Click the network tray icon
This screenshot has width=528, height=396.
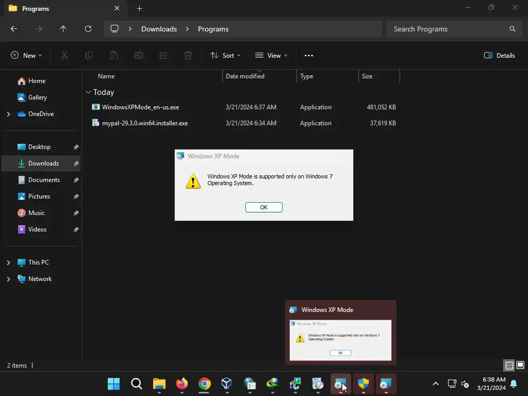(x=452, y=384)
